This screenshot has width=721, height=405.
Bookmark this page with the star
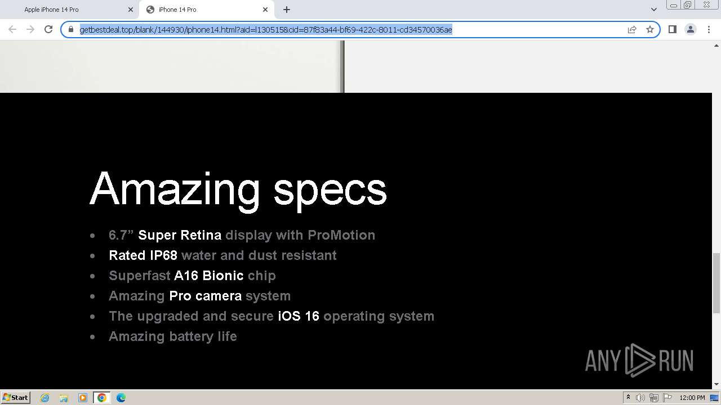point(650,29)
